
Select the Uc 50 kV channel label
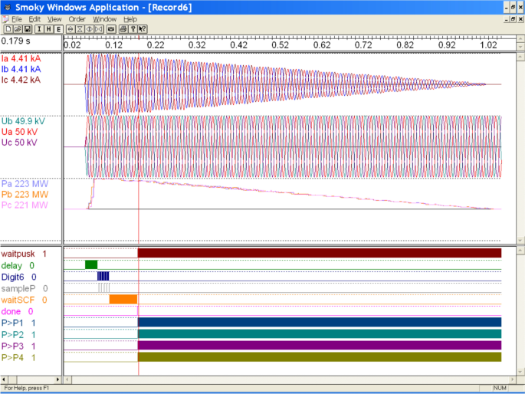pyautogui.click(x=19, y=143)
